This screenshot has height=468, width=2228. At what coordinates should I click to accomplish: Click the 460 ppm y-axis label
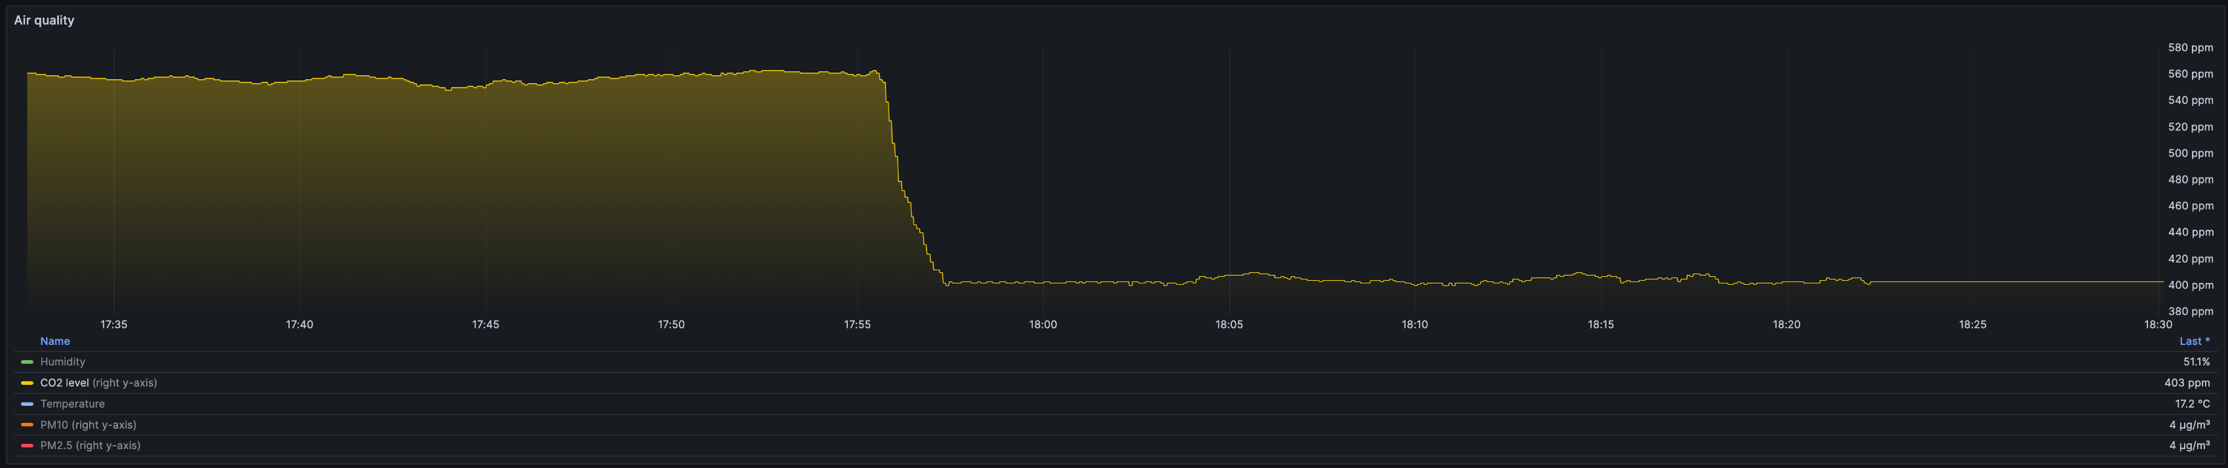tap(2191, 206)
